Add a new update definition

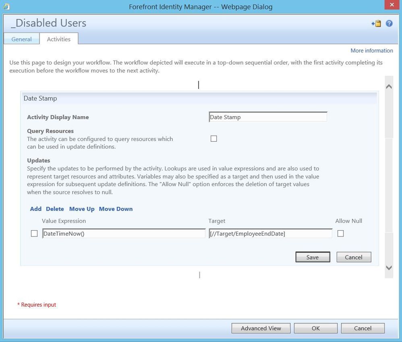coord(35,209)
